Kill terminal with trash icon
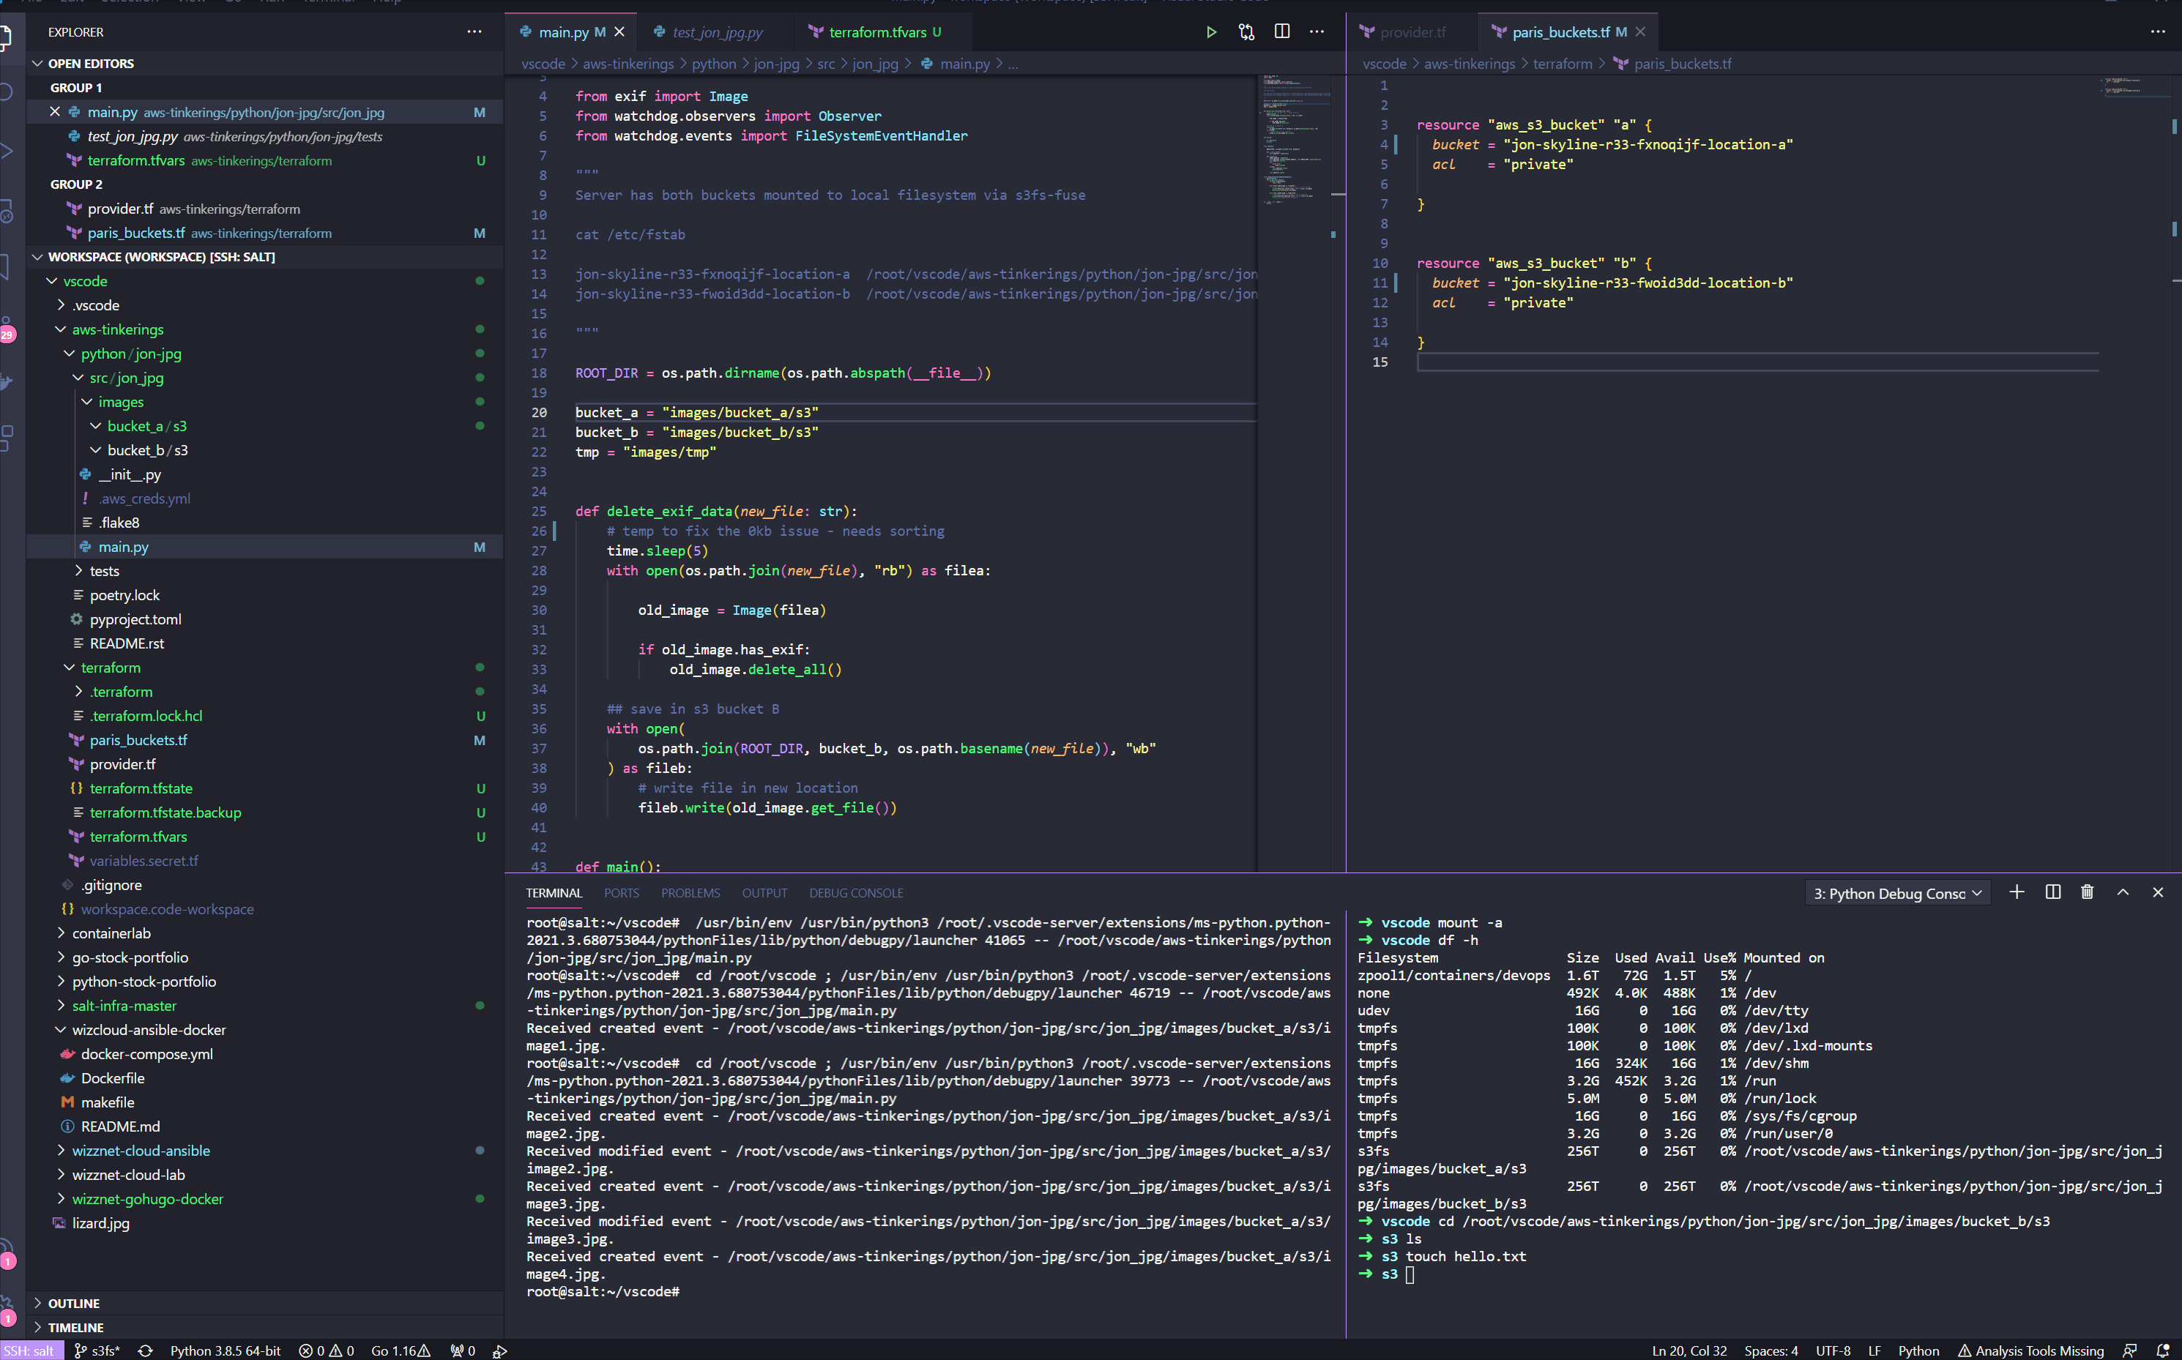The image size is (2182, 1360). point(2088,892)
